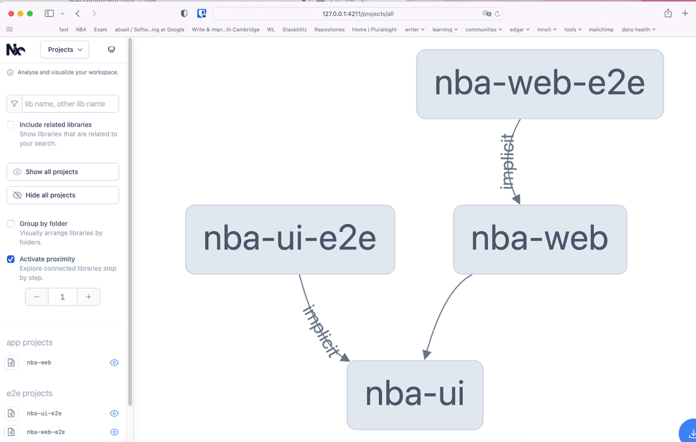Screen dimensions: 696x442
Task: Expand the learning bookmarks folder
Action: click(445, 30)
